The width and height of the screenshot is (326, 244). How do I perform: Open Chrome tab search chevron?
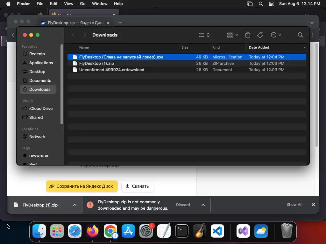312,23
